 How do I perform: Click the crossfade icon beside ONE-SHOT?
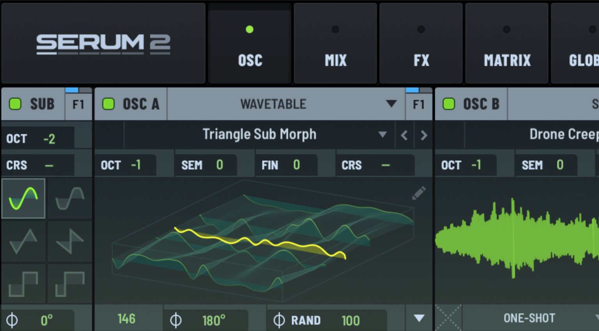pos(449,318)
